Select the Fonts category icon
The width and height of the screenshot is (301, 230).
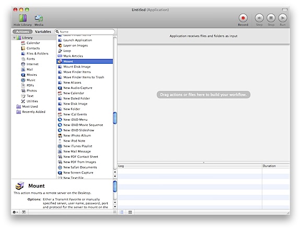23,59
